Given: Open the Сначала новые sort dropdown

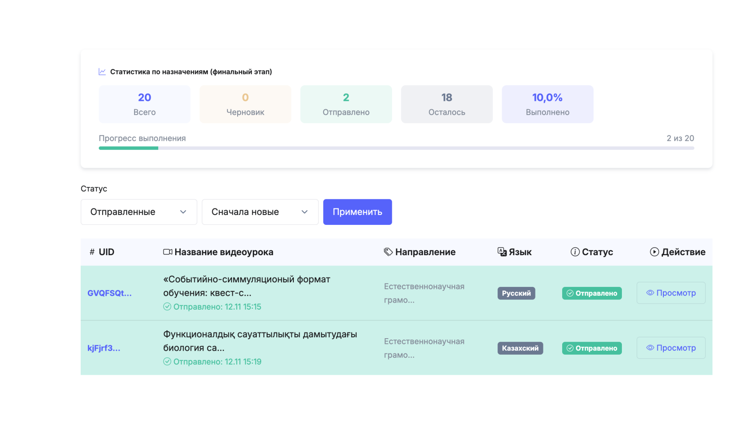Looking at the screenshot, I should click(260, 212).
